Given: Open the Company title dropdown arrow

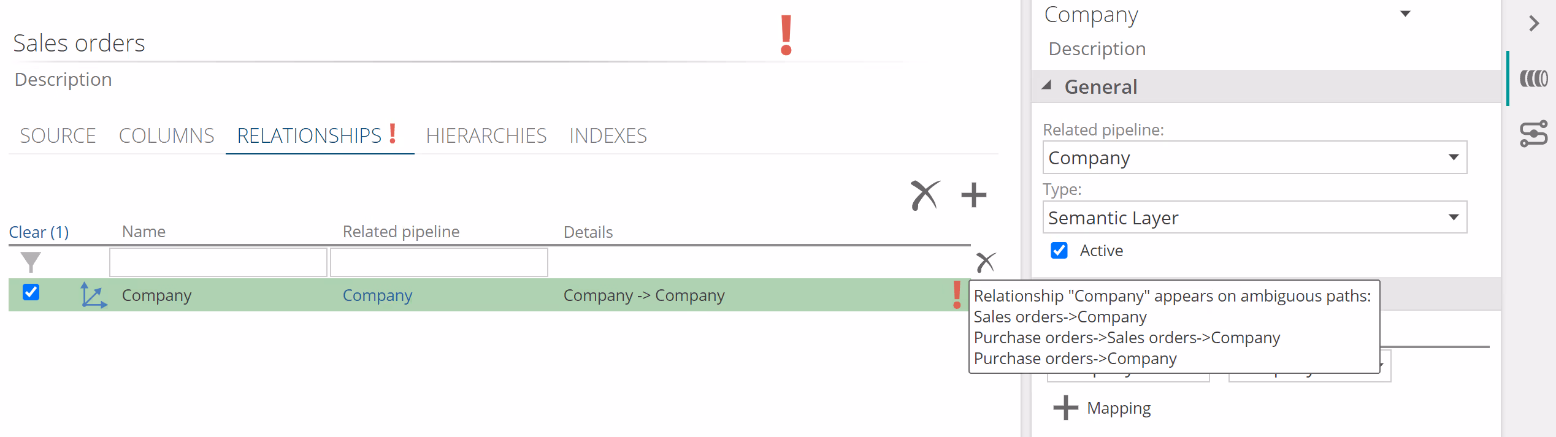Looking at the screenshot, I should pyautogui.click(x=1405, y=14).
